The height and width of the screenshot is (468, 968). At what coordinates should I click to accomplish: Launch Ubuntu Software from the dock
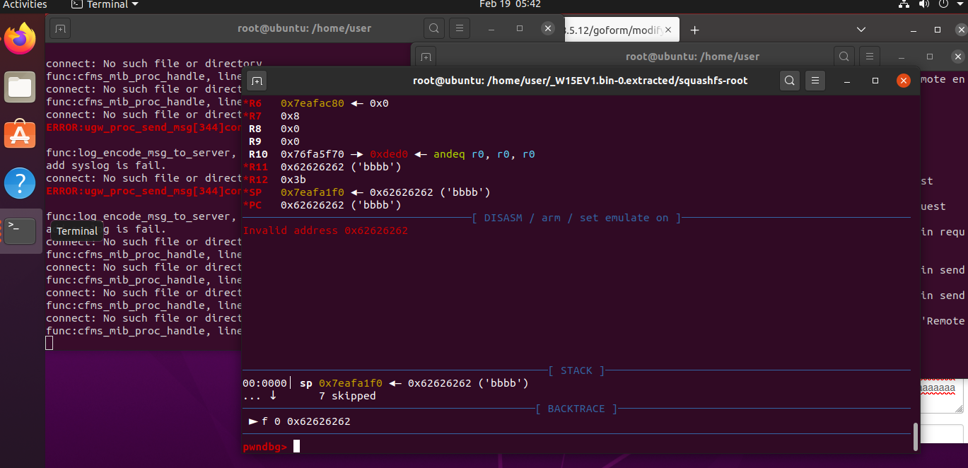(20, 134)
